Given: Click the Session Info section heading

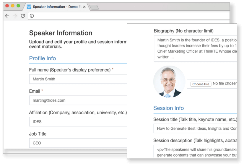Looking at the screenshot, I should pos(169,108).
